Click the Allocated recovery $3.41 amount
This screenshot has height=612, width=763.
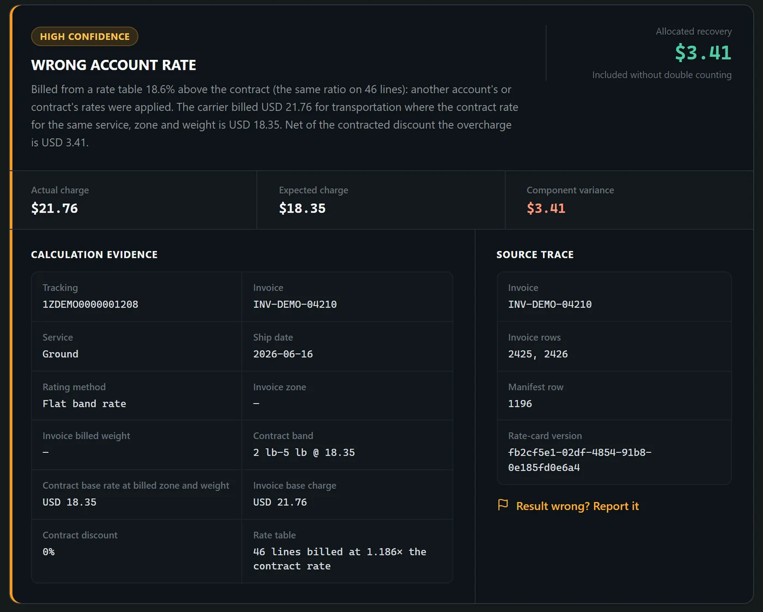click(703, 52)
